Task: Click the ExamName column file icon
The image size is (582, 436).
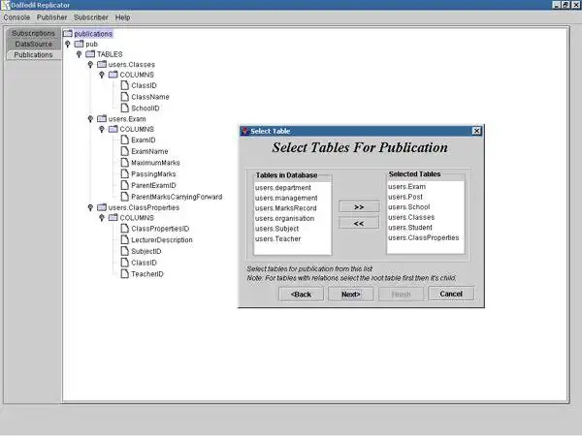Action: pyautogui.click(x=125, y=151)
